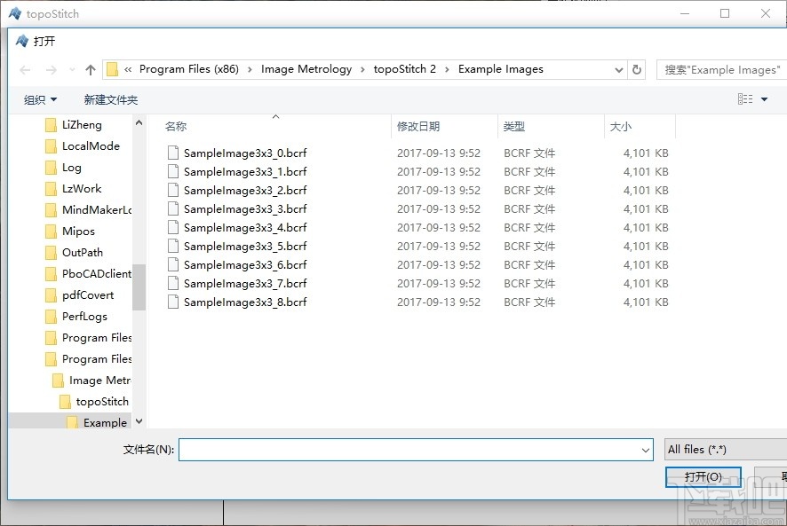Open the 组织 menu
The width and height of the screenshot is (787, 526).
click(40, 99)
